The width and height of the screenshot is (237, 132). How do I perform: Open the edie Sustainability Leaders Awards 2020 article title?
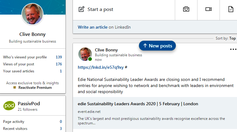coord(138,104)
